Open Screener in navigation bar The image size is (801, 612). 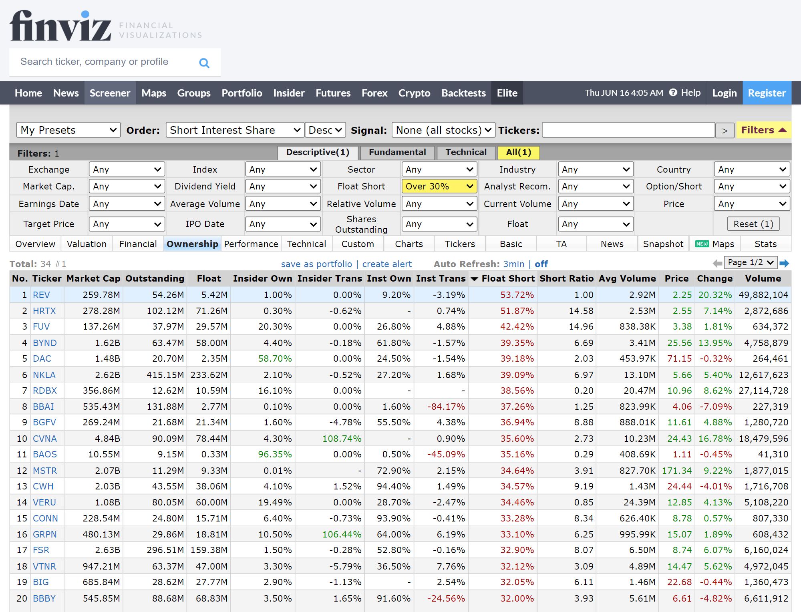tap(110, 93)
